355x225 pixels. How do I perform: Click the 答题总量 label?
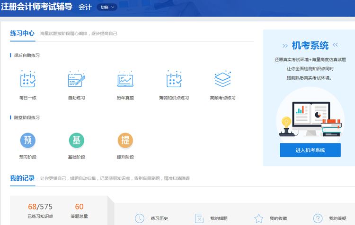[79, 216]
